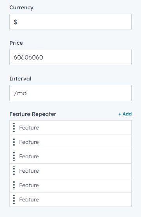
Task: Open the second Feature row
Action: tap(71, 142)
